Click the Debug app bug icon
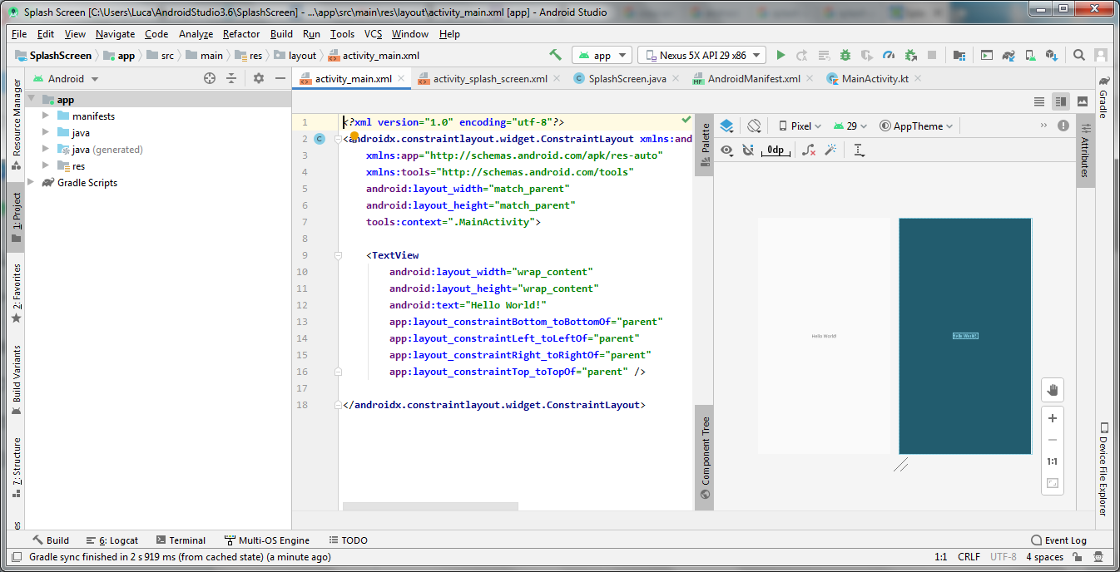The width and height of the screenshot is (1120, 572). (845, 55)
